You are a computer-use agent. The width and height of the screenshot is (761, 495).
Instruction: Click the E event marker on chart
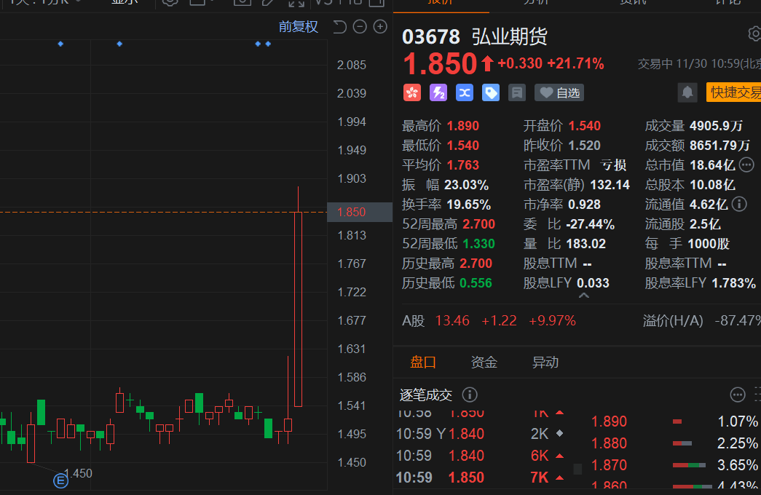[x=60, y=481]
